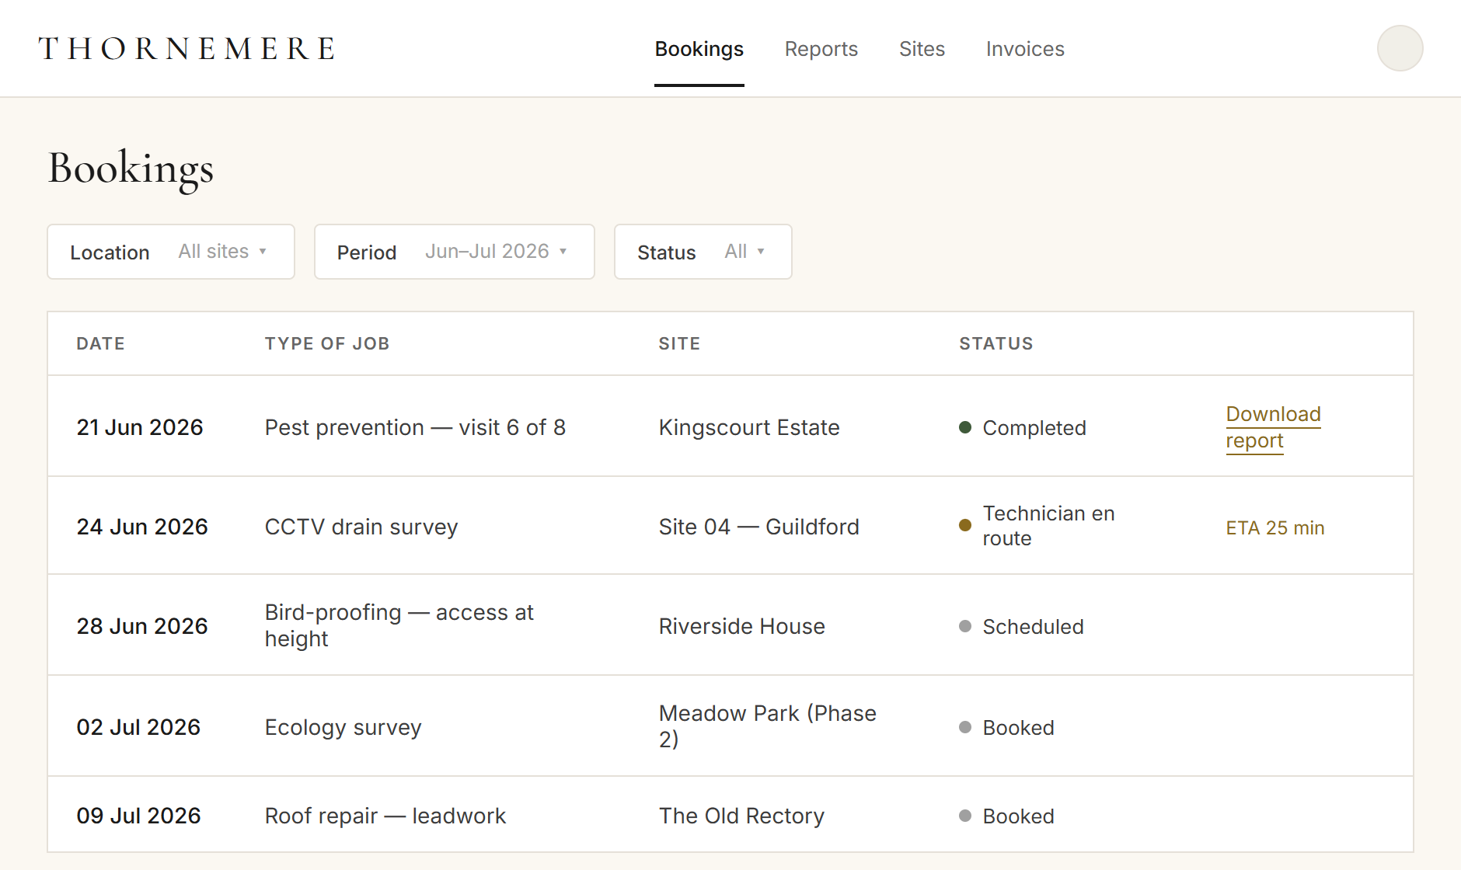Go to the Sites tab

point(922,49)
